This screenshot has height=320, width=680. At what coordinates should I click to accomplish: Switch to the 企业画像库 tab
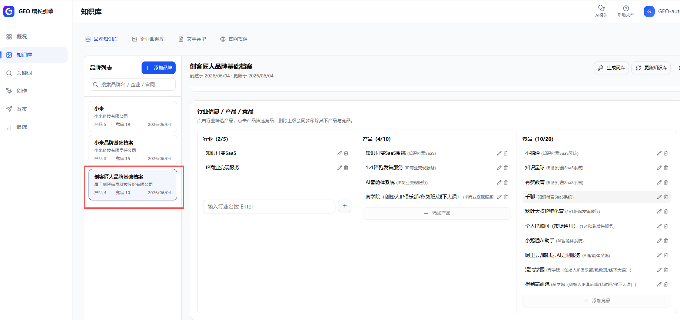(148, 39)
